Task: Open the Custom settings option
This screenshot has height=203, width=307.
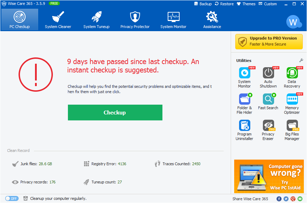Action: point(268,4)
